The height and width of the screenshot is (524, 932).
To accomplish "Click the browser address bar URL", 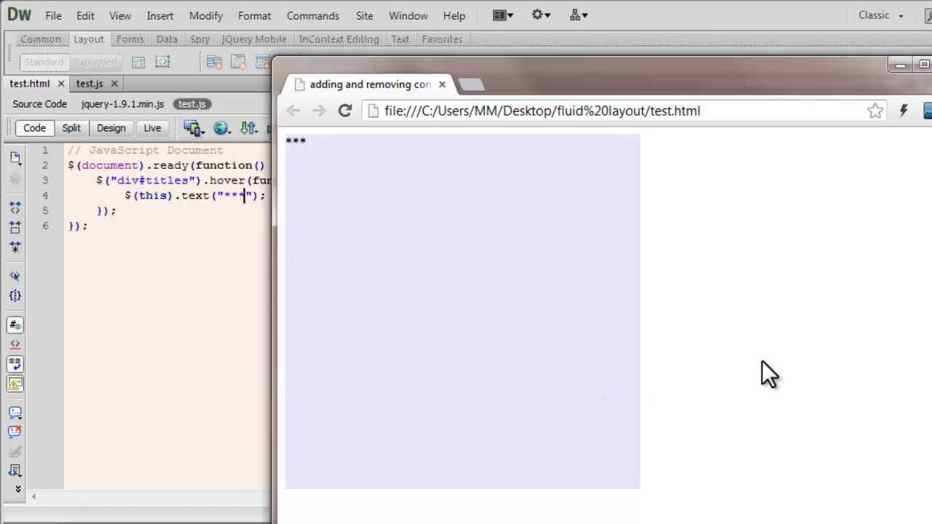I will click(x=542, y=111).
